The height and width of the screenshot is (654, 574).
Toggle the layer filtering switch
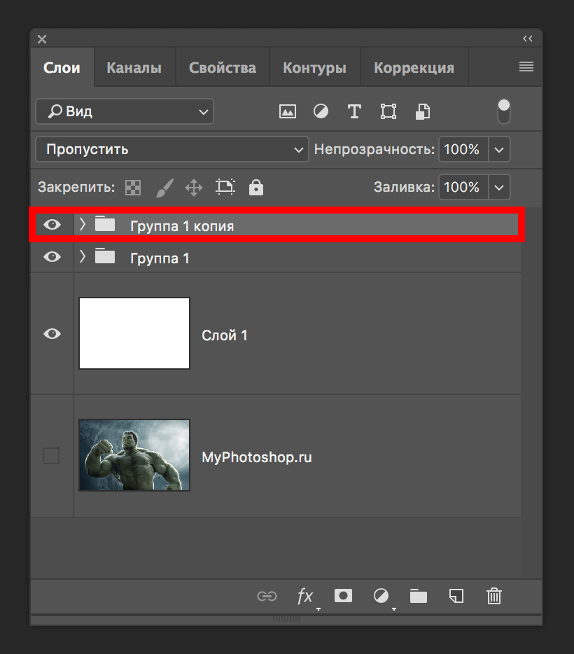(x=503, y=111)
